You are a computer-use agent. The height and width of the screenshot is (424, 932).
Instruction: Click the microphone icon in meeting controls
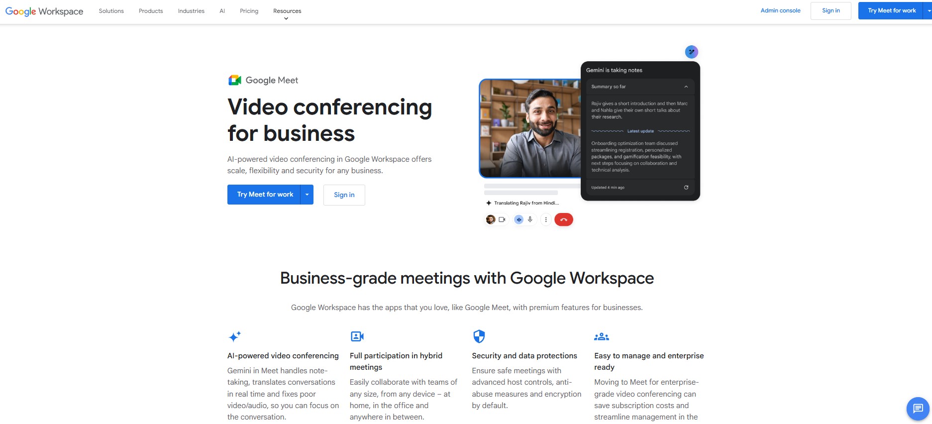[530, 219]
